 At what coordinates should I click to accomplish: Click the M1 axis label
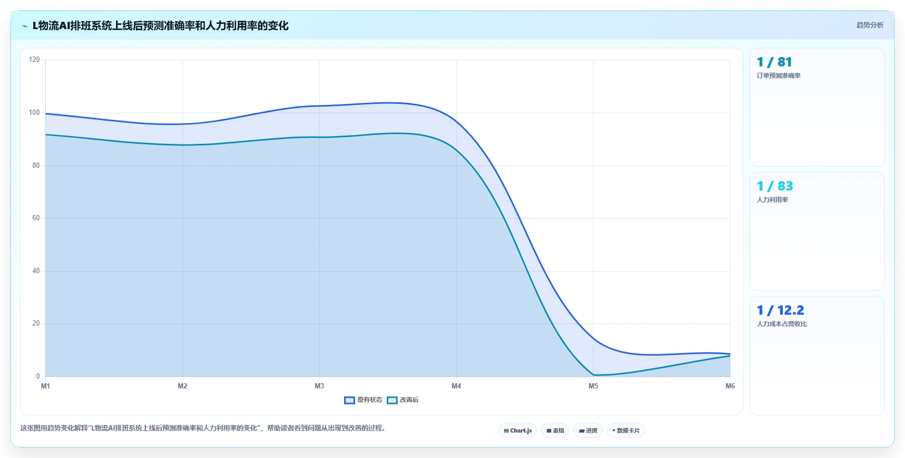(x=45, y=386)
